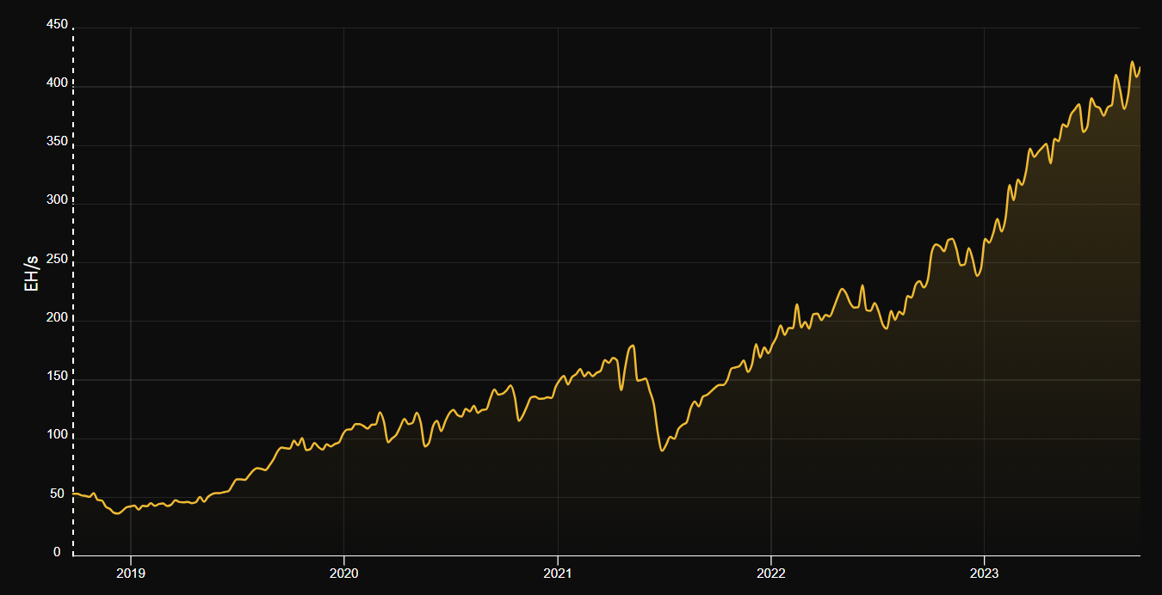Screen dimensions: 1162x595
Task: Click the chart line's final peak above 400
Action: (x=1133, y=62)
